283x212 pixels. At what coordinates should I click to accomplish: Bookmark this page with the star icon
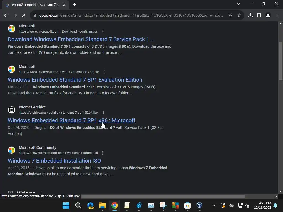click(x=239, y=15)
